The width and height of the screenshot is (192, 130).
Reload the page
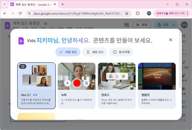(20, 13)
